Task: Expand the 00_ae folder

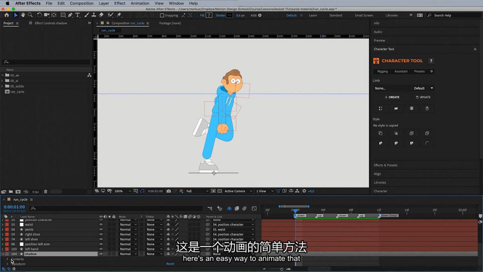Action: [2, 75]
